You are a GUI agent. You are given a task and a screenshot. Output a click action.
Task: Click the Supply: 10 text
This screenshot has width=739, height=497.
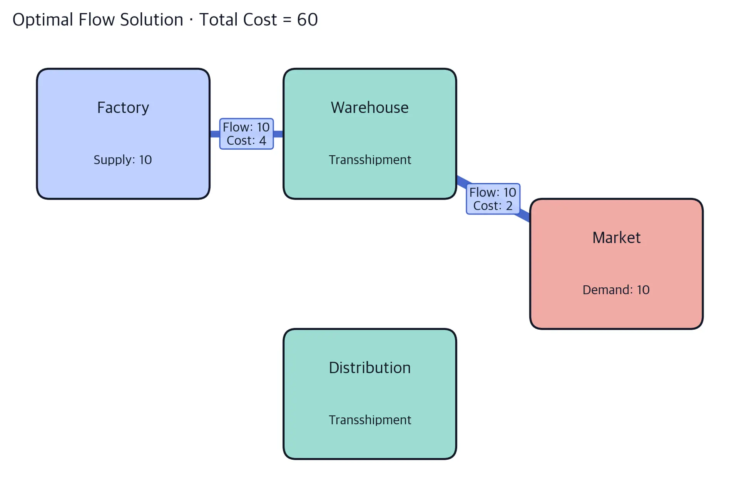pos(123,160)
